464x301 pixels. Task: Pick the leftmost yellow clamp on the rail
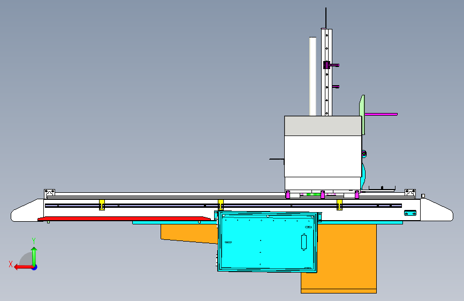coord(102,205)
